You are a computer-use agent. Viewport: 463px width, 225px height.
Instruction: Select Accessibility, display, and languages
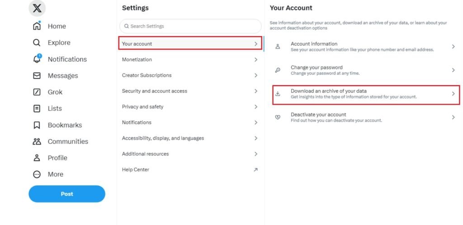[163, 138]
